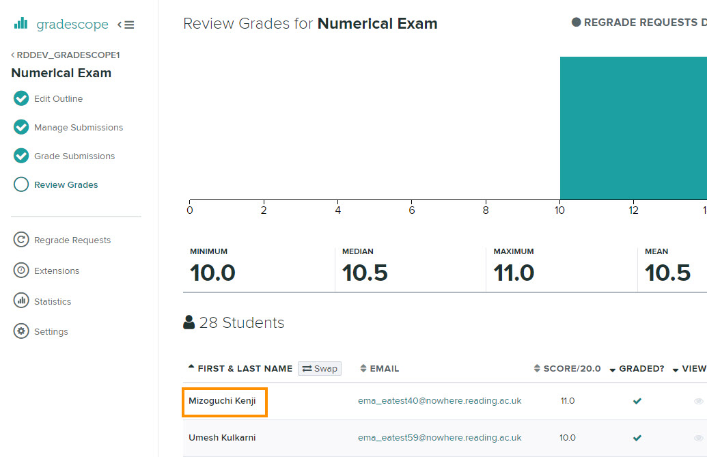Go back to RDDEV_GRADESCOPE1 course

tap(66, 55)
